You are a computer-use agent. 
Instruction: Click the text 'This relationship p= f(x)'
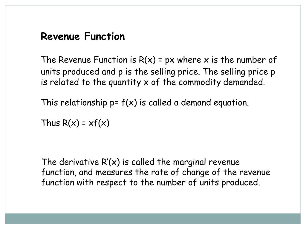[x=89, y=103]
